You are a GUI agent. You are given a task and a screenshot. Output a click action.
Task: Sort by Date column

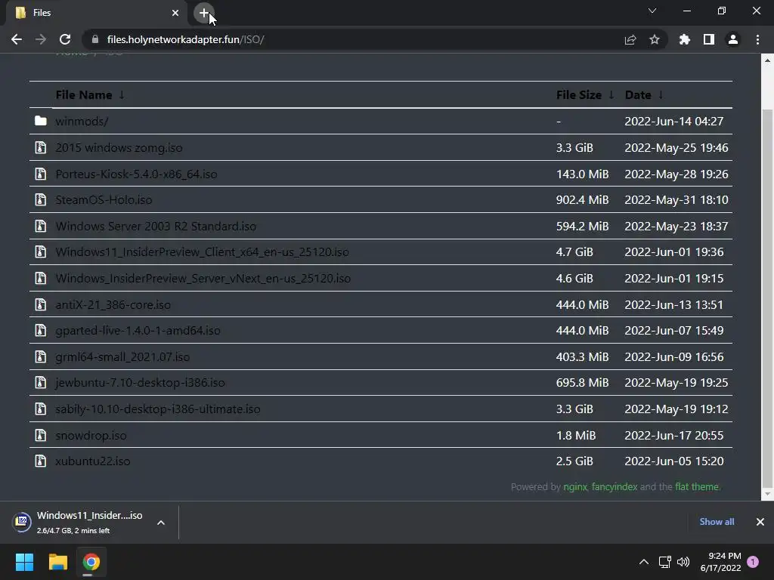coord(644,94)
